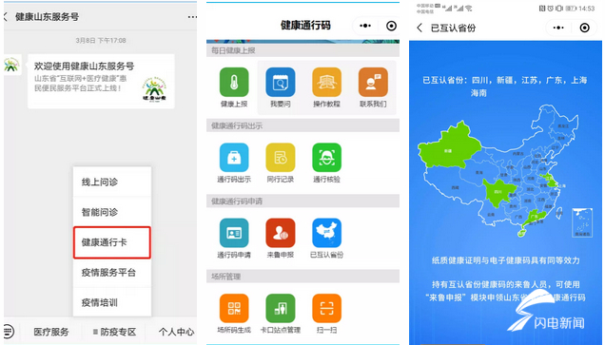Tap timestamp 3月8日 下午17:08
605x345 pixels.
point(101,41)
